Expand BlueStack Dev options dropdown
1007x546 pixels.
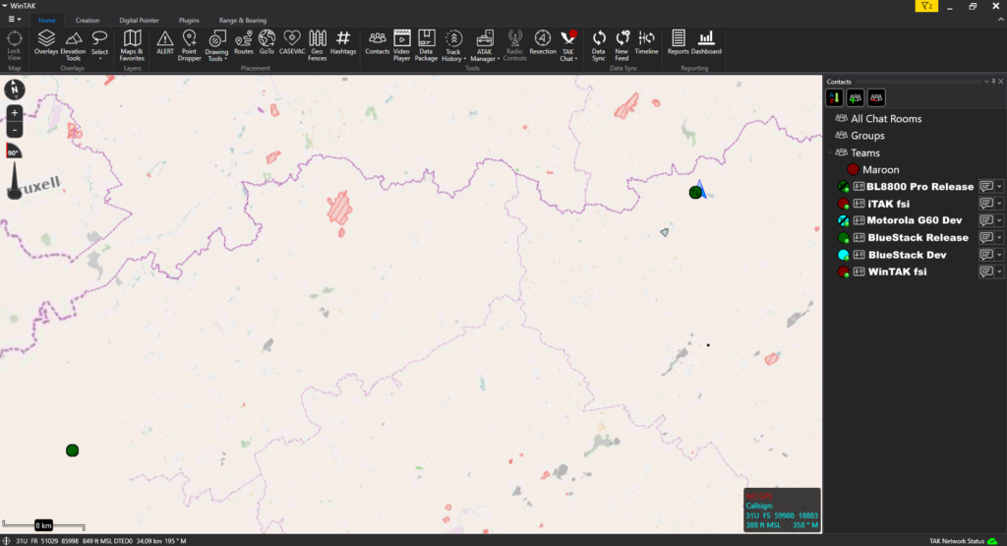click(x=999, y=255)
